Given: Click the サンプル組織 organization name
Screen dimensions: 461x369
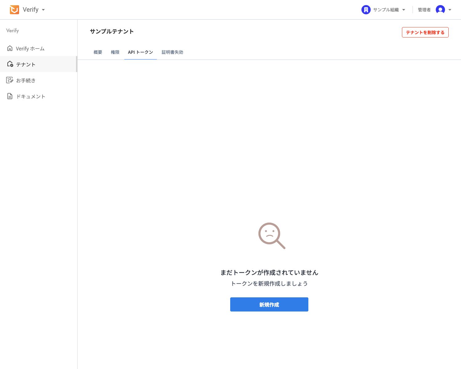Looking at the screenshot, I should pos(386,10).
